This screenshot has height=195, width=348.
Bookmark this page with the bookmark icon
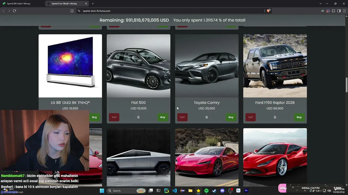point(72,11)
